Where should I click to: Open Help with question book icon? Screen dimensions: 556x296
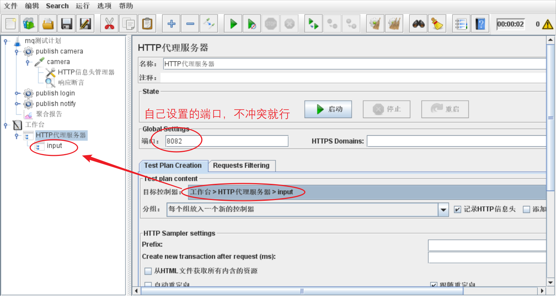(480, 24)
